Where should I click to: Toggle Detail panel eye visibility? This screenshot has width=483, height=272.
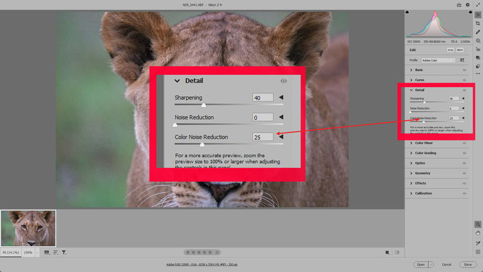click(464, 90)
